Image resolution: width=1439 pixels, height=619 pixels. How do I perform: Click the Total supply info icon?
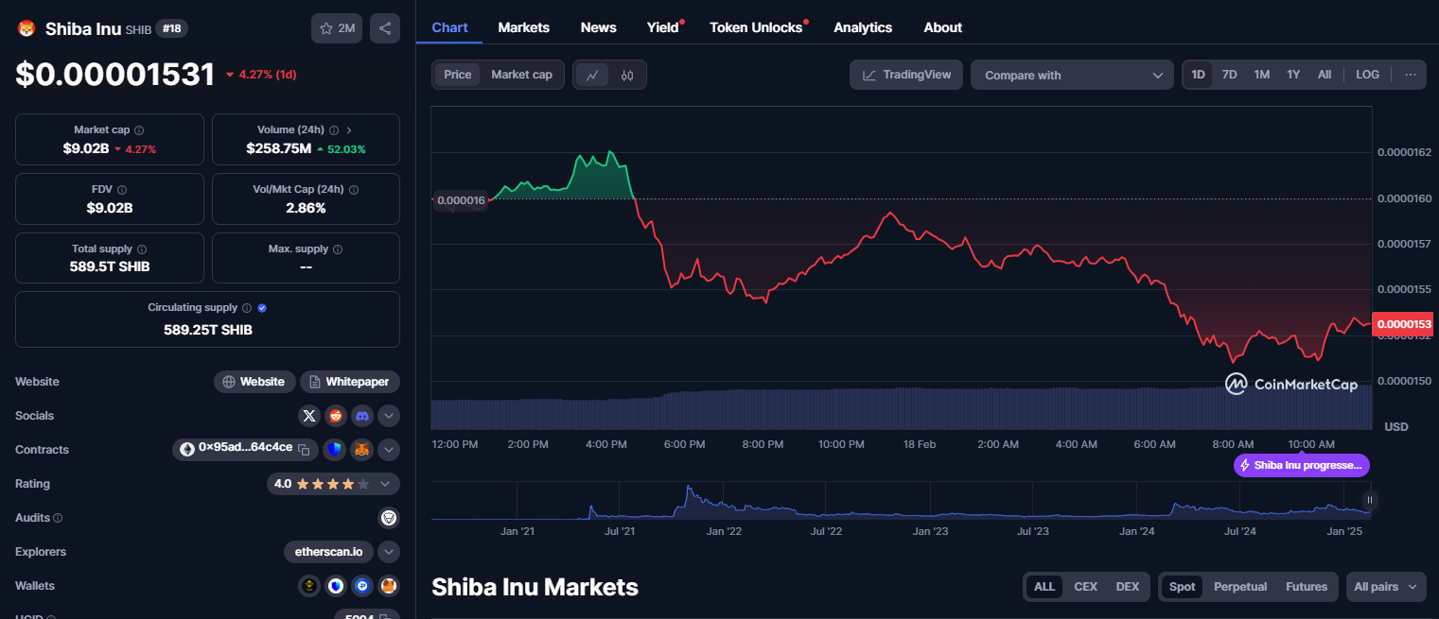pos(142,249)
